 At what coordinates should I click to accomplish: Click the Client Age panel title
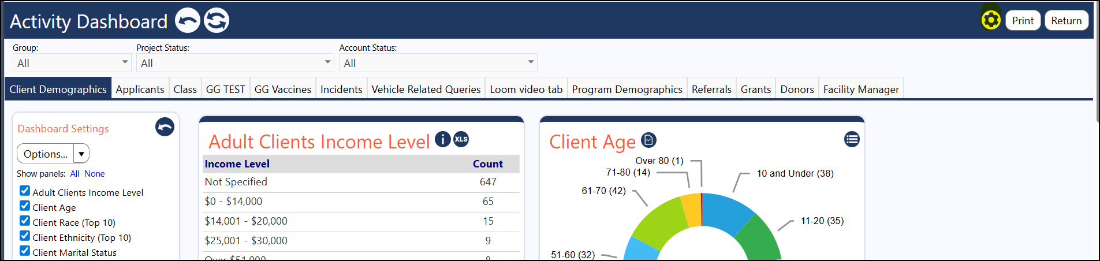[x=592, y=141]
